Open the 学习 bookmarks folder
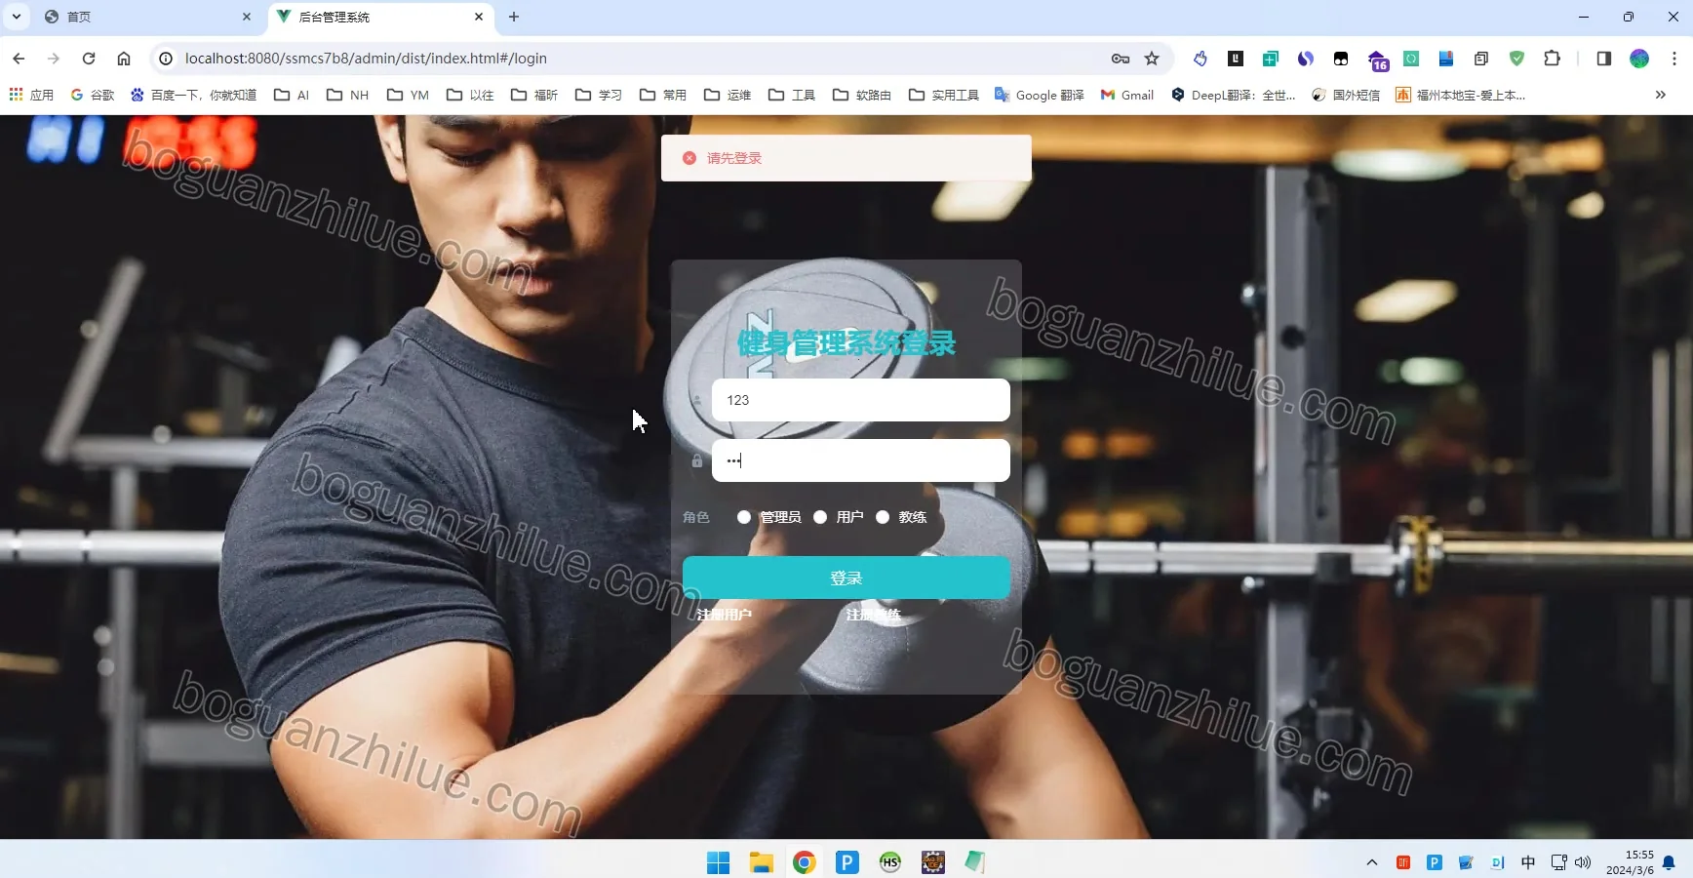 click(x=599, y=95)
